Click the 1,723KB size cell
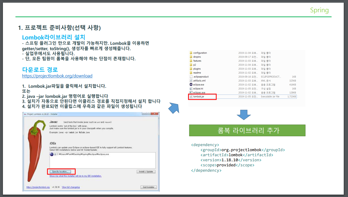The height and width of the screenshot is (197, 348). [x=292, y=97]
